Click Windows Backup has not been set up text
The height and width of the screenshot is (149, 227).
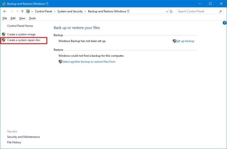pyautogui.click(x=82, y=41)
